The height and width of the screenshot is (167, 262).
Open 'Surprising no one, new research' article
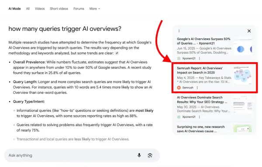coord(201,129)
